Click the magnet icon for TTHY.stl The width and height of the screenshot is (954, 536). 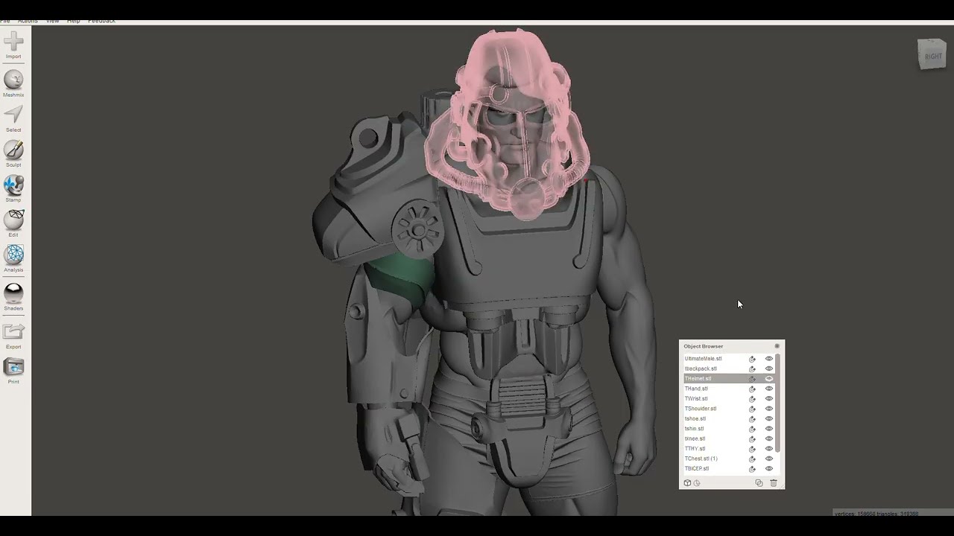tap(752, 449)
